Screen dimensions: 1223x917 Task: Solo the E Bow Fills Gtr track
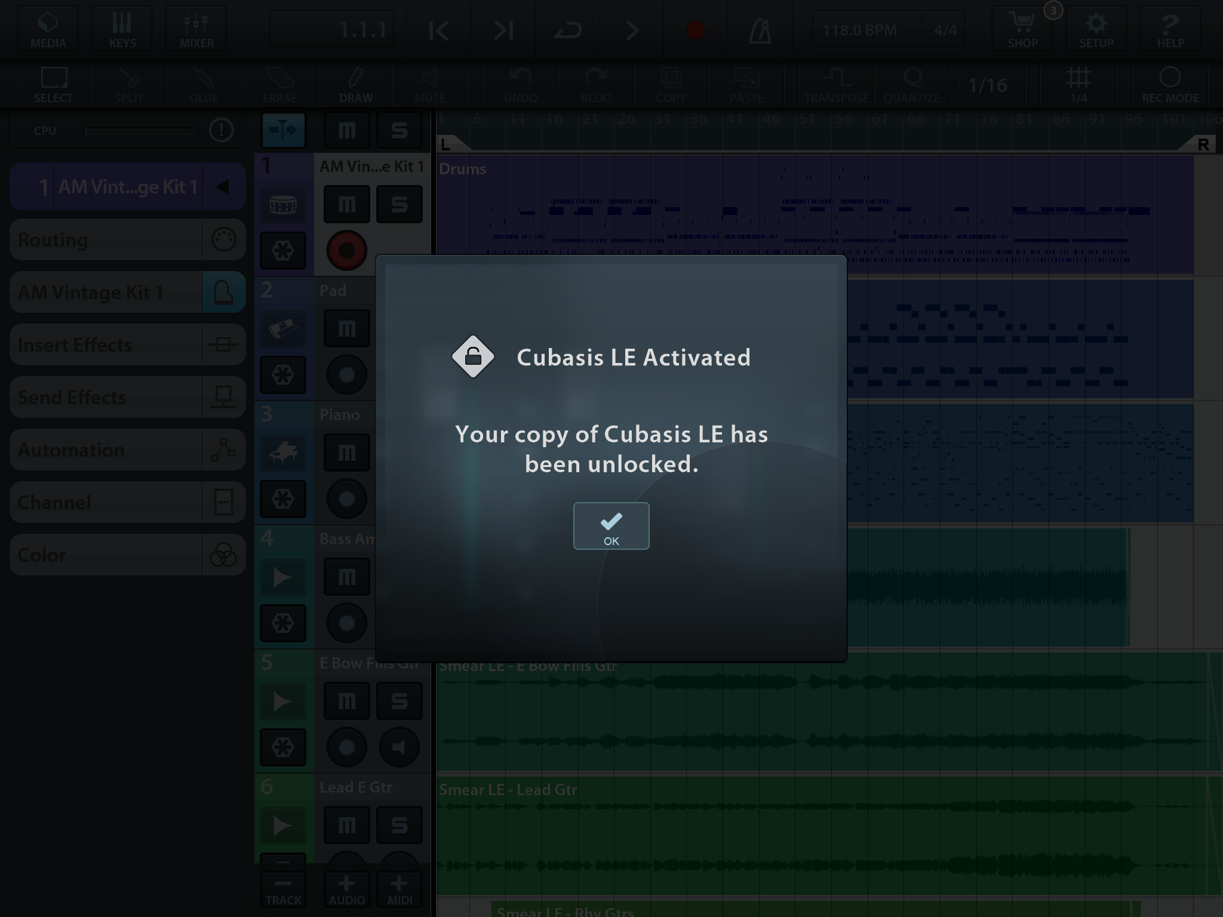pyautogui.click(x=400, y=701)
